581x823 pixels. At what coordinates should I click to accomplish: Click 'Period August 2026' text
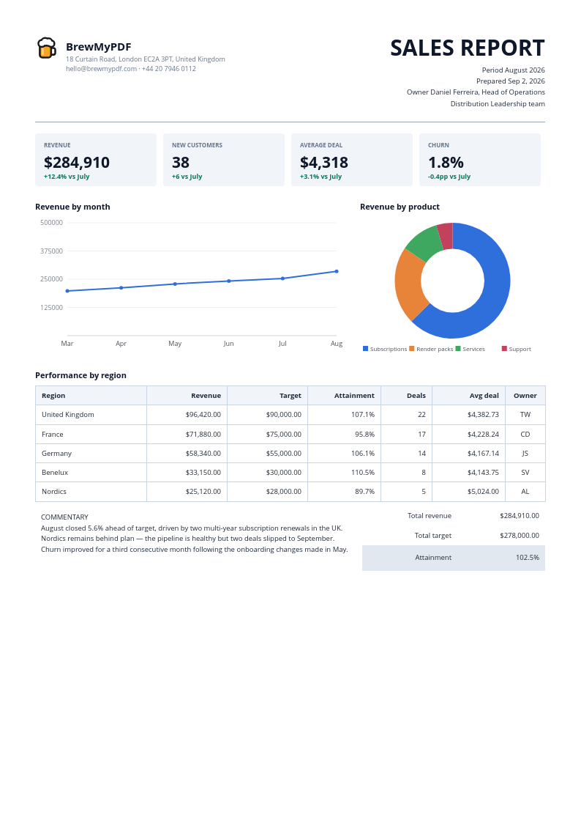pos(514,70)
